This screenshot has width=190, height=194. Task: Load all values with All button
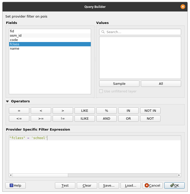pyautogui.click(x=161, y=84)
